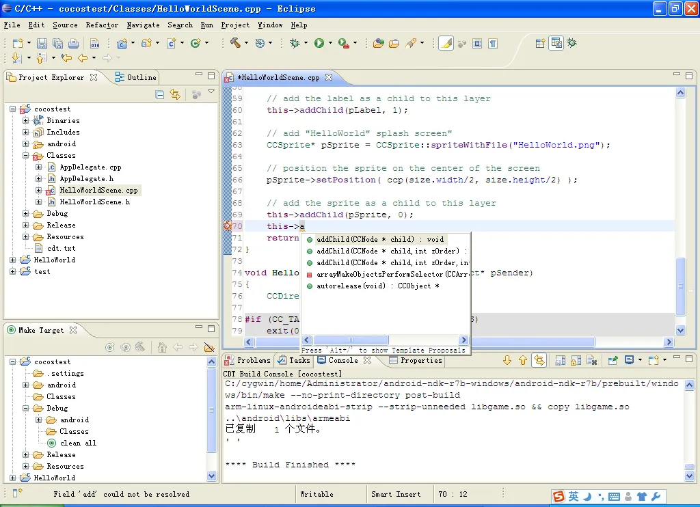Switch to the Outline tab
This screenshot has height=507, width=700.
tap(136, 77)
